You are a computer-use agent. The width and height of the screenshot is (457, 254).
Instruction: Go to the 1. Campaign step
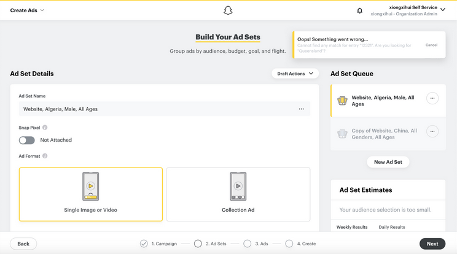pos(144,244)
